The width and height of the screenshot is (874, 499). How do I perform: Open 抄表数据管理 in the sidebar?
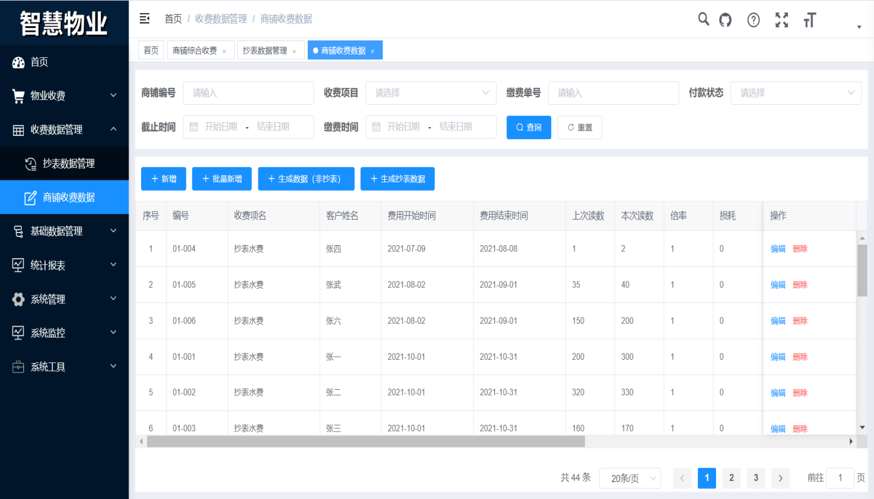[64, 163]
